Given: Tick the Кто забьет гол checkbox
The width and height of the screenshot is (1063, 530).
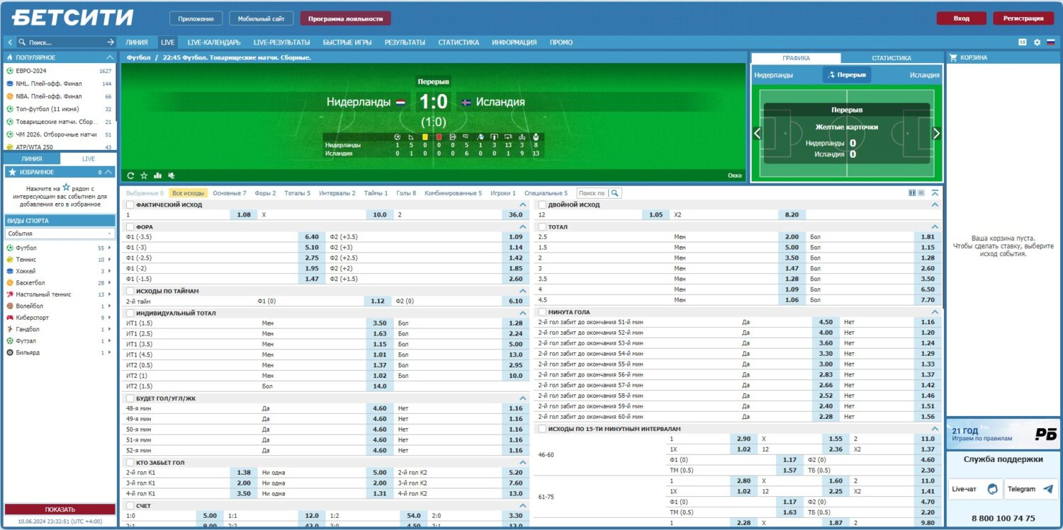Looking at the screenshot, I should coord(130,463).
